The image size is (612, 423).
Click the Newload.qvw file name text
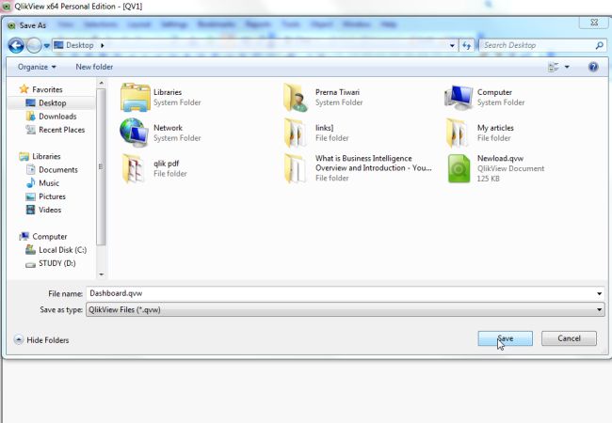coord(500,159)
